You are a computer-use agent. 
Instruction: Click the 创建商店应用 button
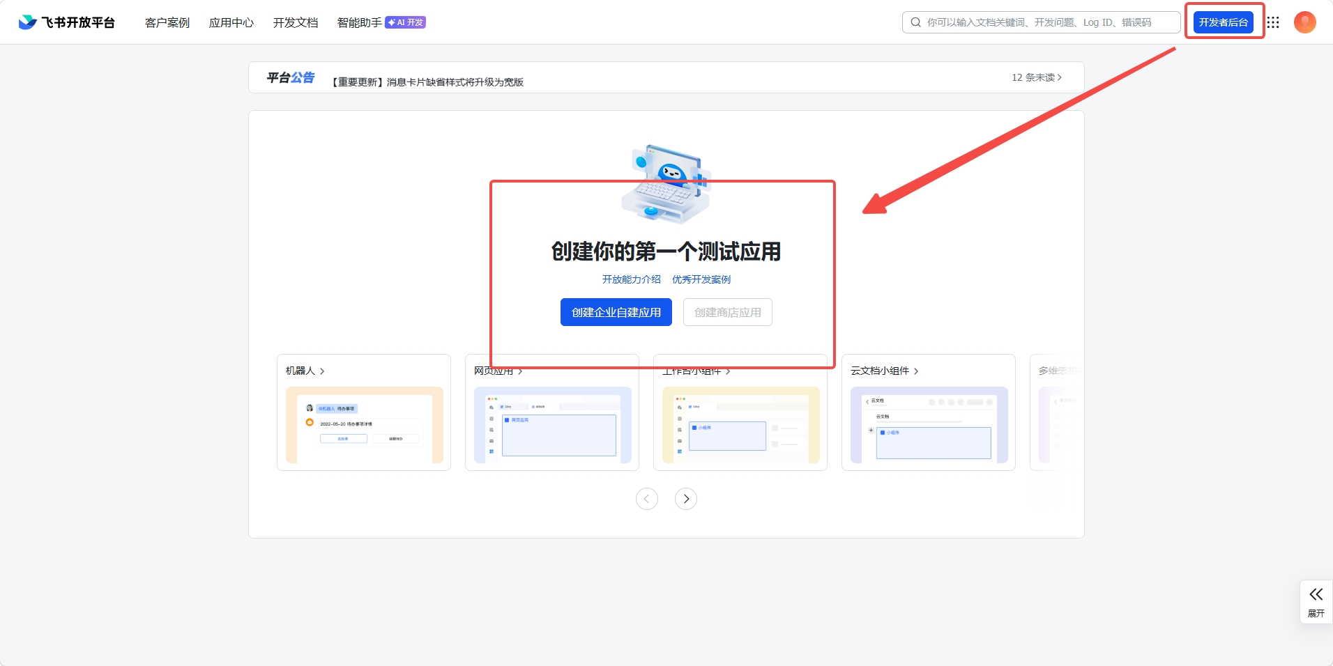coord(727,311)
